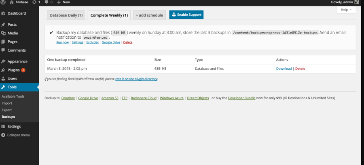The width and height of the screenshot is (364, 165).
Task: Open the Import submenu item
Action: tap(7, 103)
